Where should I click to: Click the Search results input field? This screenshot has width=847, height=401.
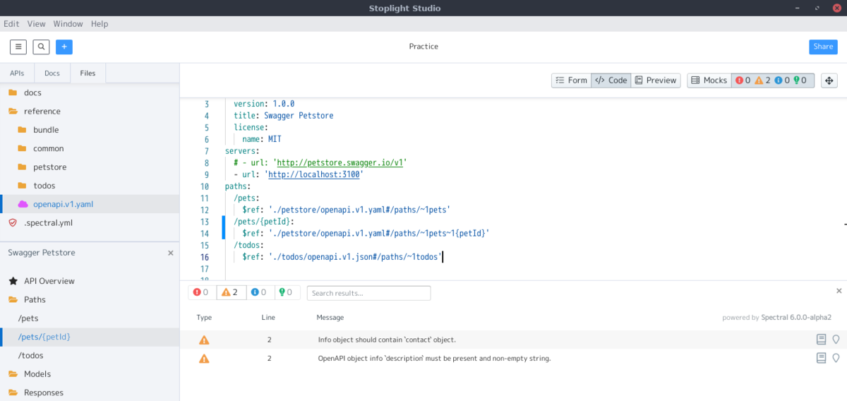[x=369, y=293]
